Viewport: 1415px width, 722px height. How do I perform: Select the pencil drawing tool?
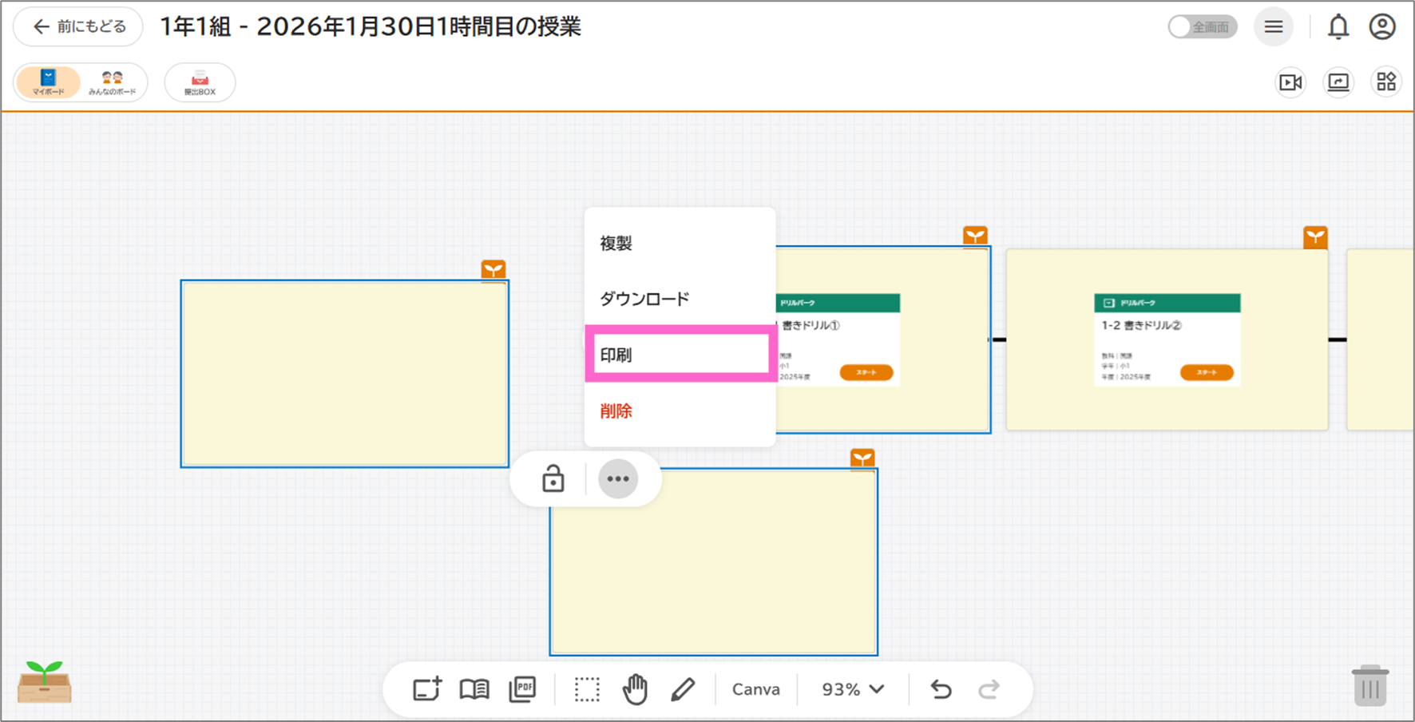683,688
